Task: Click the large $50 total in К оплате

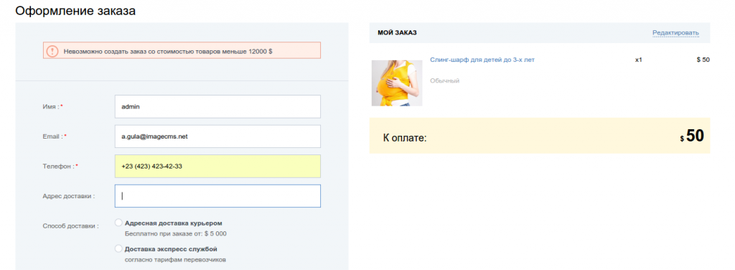Action: pos(692,136)
